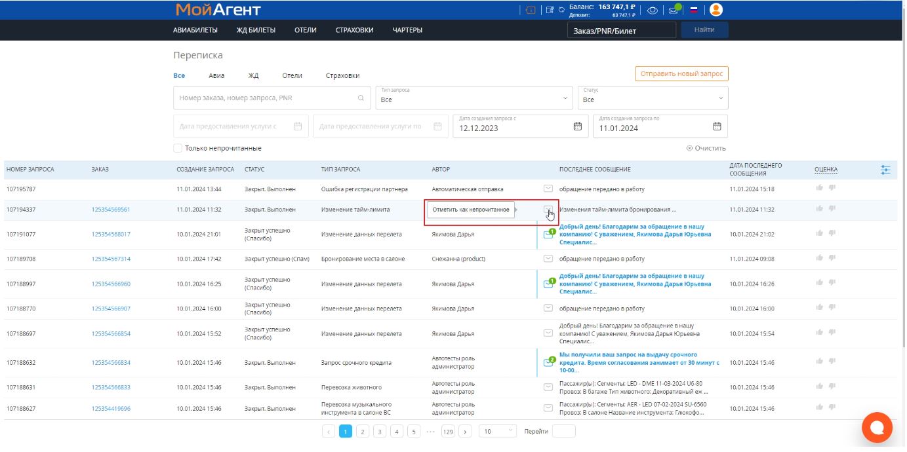907x452 pixels.
Task: Go to previous page arrow
Action: pyautogui.click(x=329, y=431)
